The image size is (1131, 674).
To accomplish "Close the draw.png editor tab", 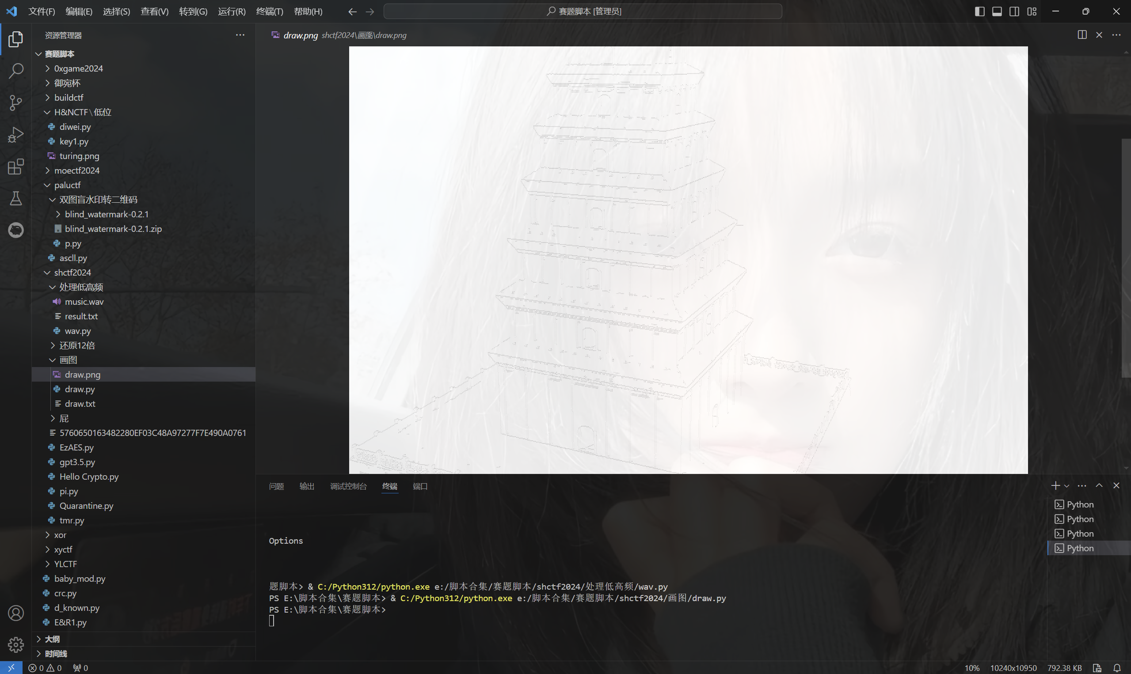I will pos(1099,35).
